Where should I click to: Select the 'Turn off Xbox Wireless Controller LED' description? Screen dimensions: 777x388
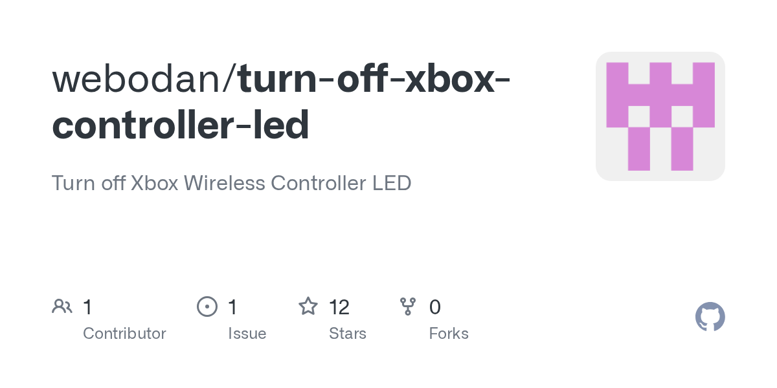click(x=231, y=183)
